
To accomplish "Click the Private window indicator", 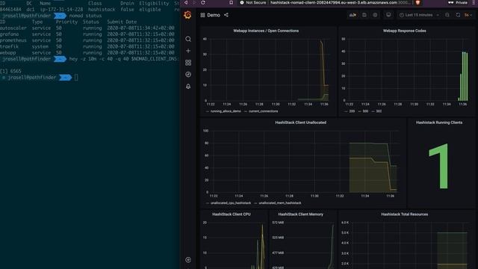I will (x=458, y=2).
